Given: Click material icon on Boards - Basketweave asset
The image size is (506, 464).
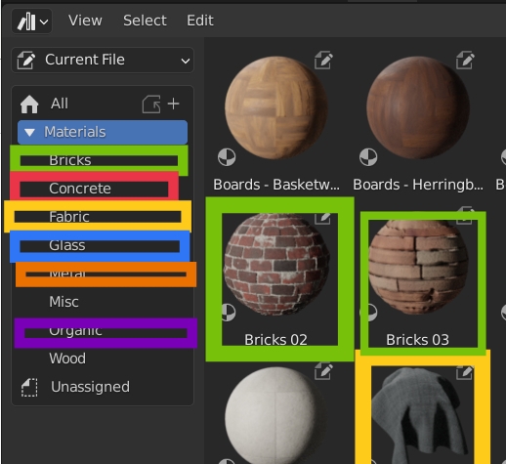Looking at the screenshot, I should [x=227, y=157].
